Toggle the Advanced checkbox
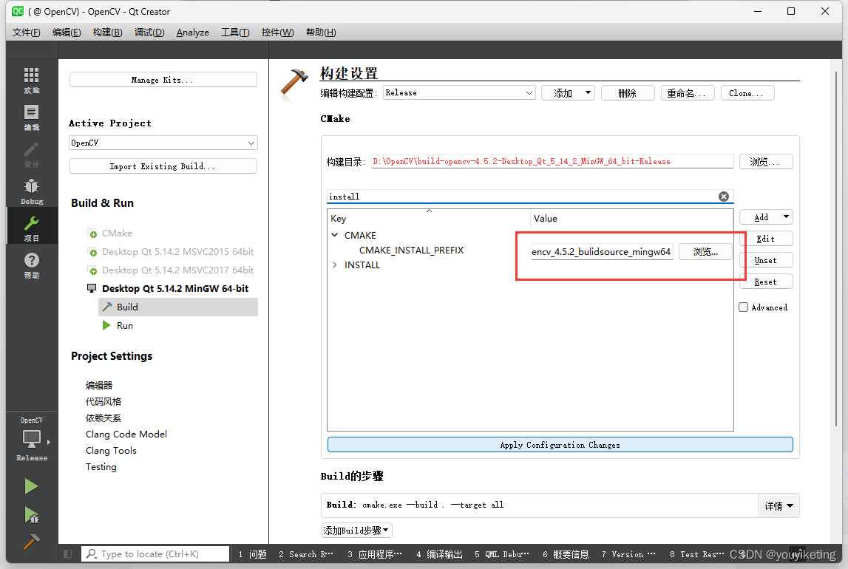This screenshot has height=569, width=848. [x=744, y=307]
